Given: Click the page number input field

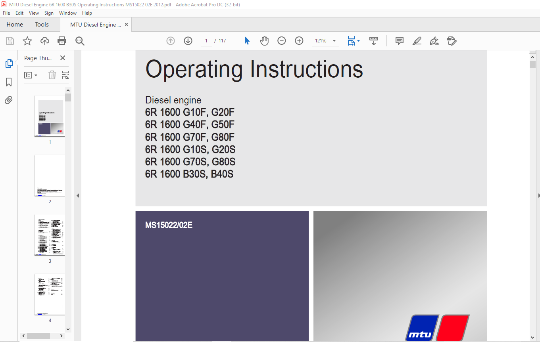Looking at the screenshot, I should click(x=206, y=41).
